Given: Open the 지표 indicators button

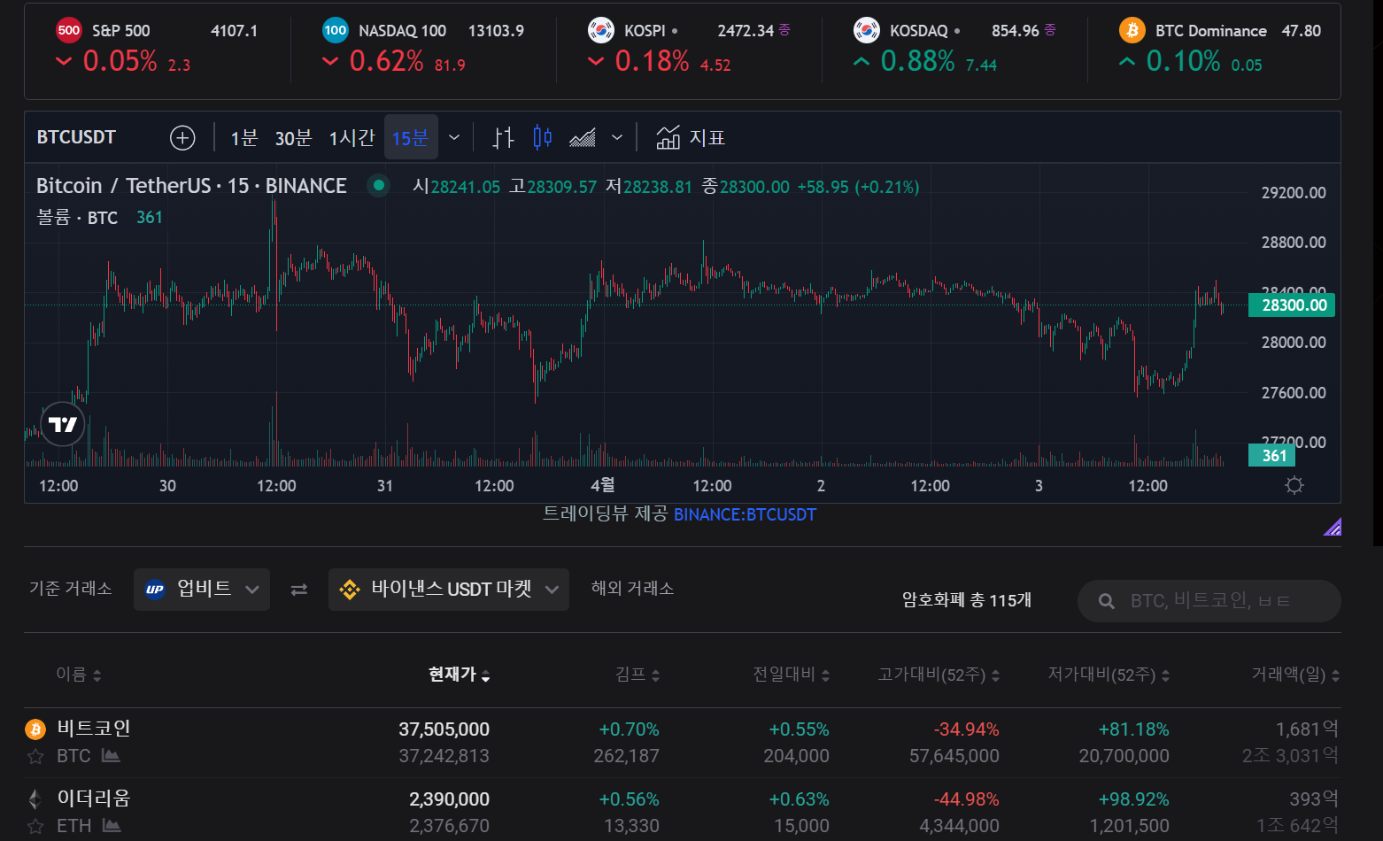Looking at the screenshot, I should coord(691,137).
